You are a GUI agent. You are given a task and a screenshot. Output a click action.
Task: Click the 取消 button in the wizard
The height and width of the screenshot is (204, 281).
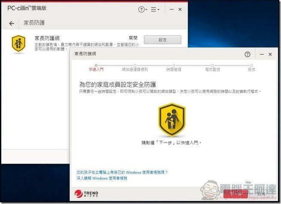click(x=261, y=194)
